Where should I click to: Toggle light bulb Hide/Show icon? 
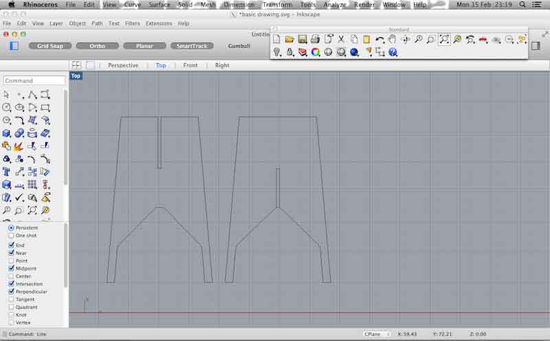click(277, 52)
